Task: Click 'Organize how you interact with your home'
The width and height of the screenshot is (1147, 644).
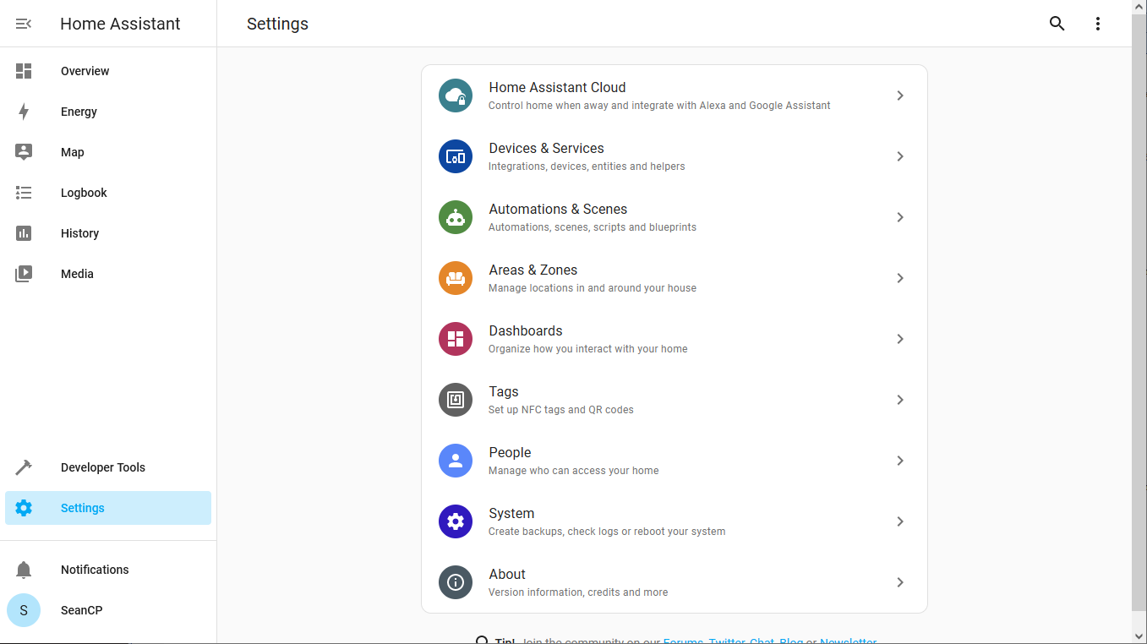Action: (588, 349)
